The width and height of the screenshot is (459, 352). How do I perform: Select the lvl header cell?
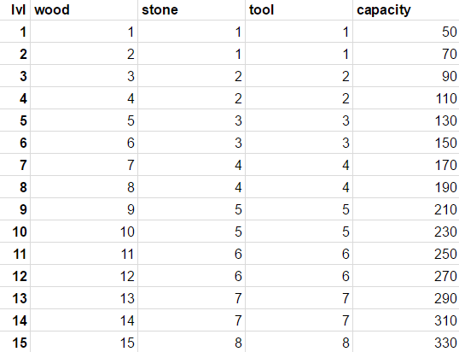pyautogui.click(x=15, y=10)
